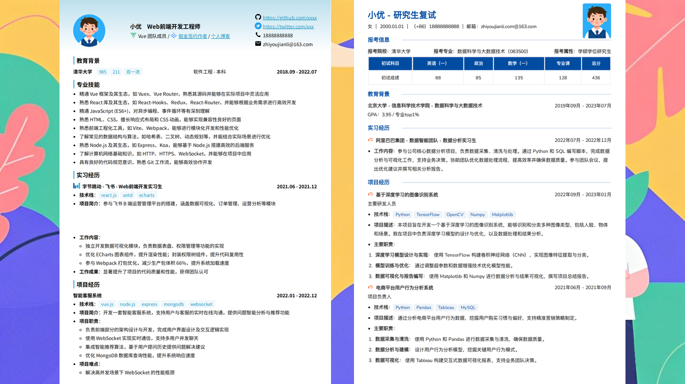Click the Juejin logo before 掘金签约作者
Viewport: 685px width, 384px height.
click(x=174, y=36)
